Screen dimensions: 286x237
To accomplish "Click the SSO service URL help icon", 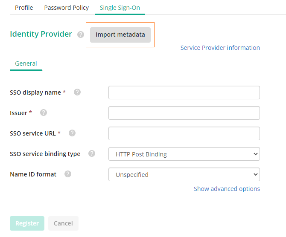I will [x=72, y=133].
